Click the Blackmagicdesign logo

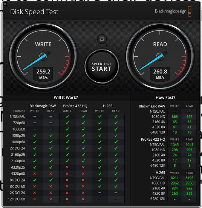pyautogui.click(x=173, y=11)
